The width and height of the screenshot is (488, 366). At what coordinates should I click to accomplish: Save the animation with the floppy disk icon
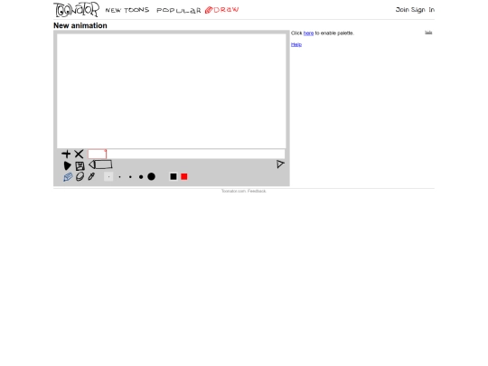pos(80,166)
